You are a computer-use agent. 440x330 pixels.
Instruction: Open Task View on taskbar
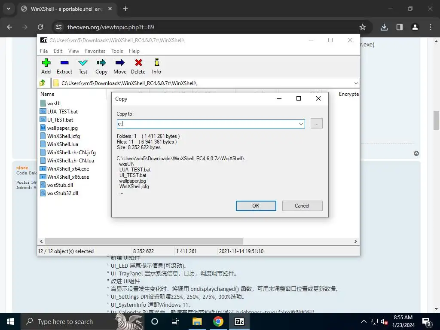click(175, 321)
